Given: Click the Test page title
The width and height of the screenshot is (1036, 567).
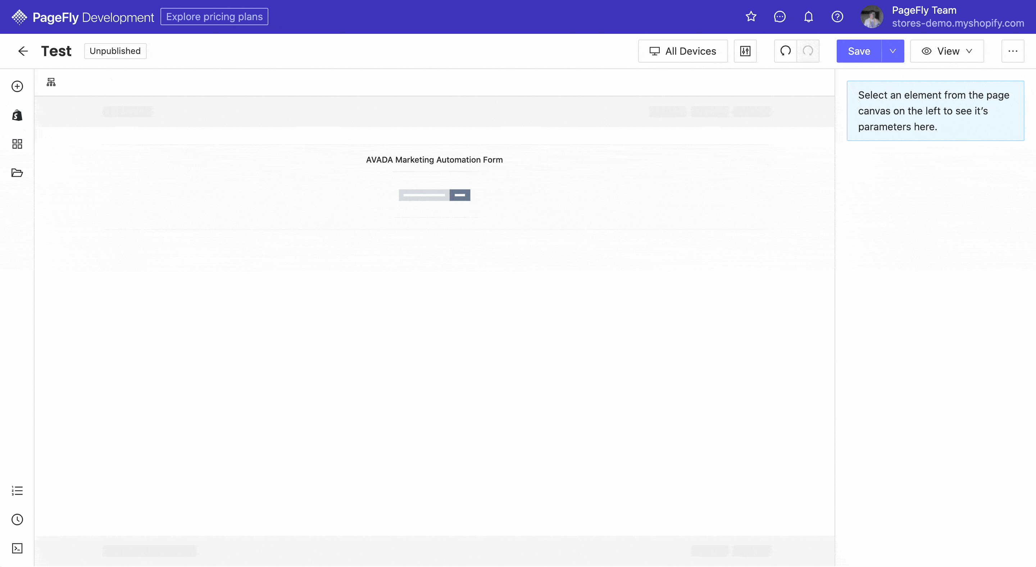Looking at the screenshot, I should tap(56, 51).
